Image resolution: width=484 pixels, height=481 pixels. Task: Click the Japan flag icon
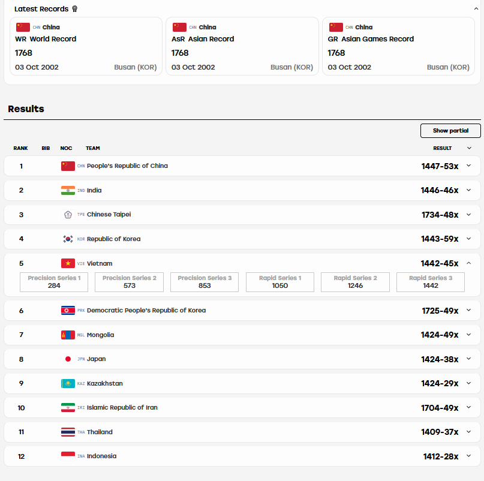(68, 359)
